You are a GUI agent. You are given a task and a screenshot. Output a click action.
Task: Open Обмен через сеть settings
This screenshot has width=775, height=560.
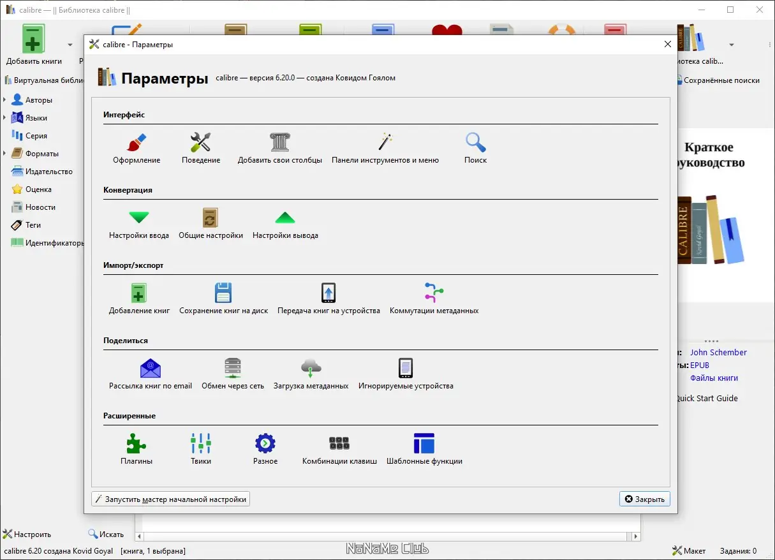point(233,374)
